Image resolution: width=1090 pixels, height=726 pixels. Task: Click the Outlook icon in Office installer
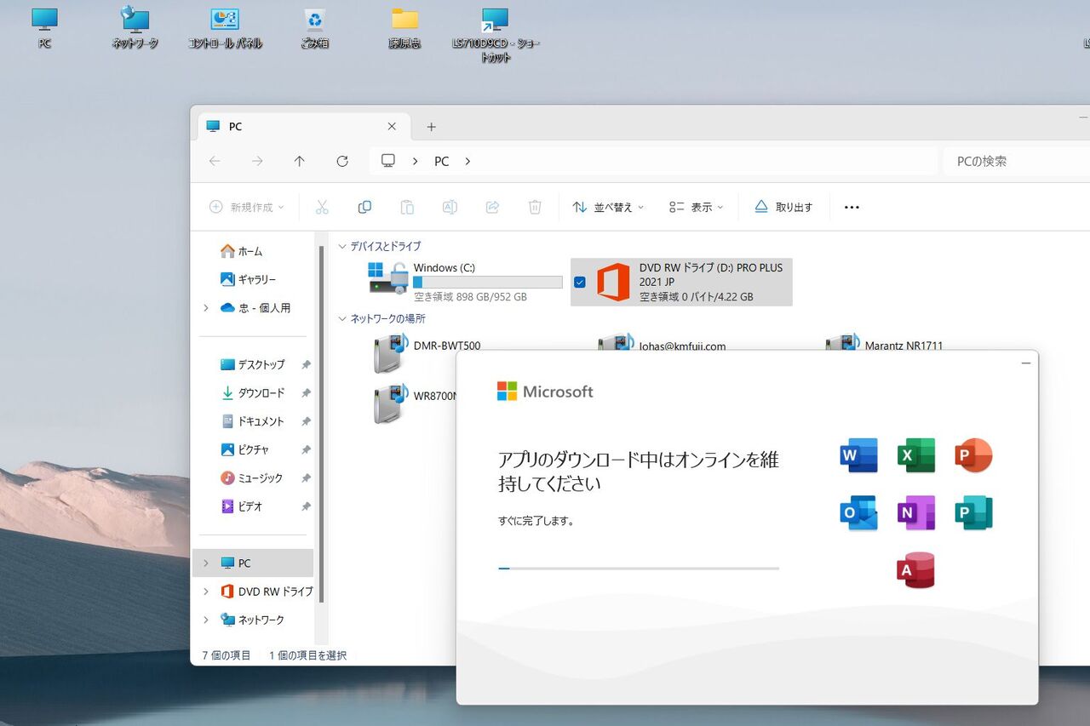858,513
